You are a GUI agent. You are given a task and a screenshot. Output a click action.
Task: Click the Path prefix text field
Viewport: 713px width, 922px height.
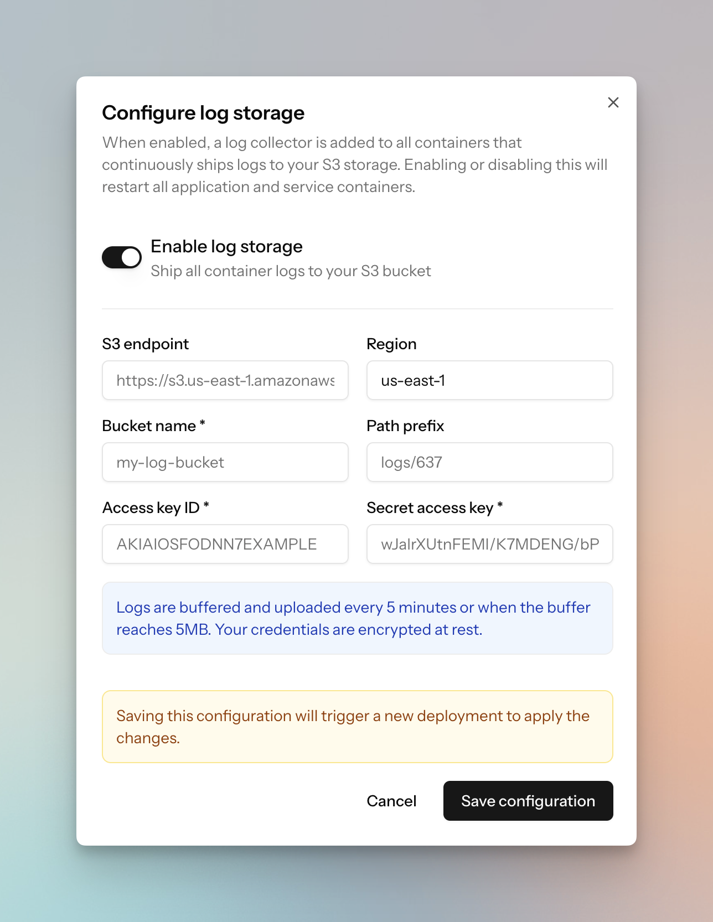pos(489,463)
